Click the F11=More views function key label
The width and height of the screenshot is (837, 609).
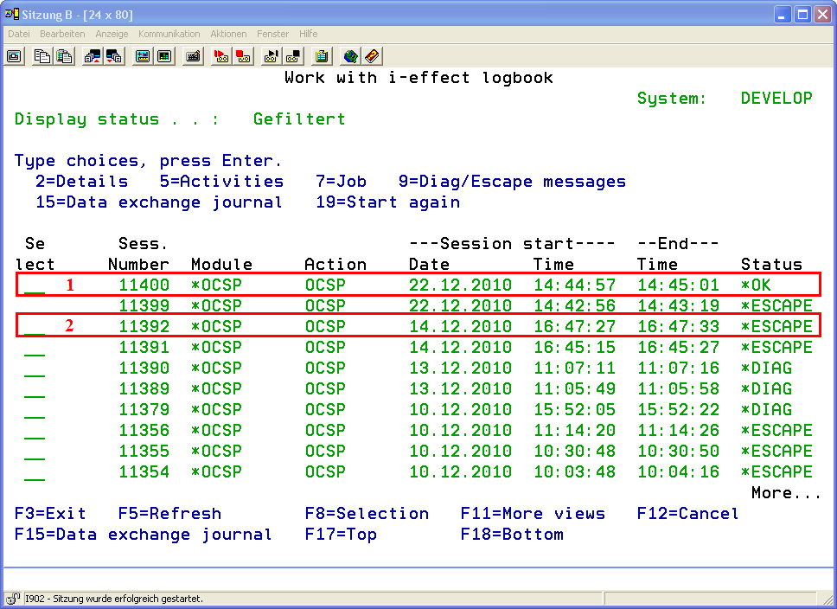533,514
